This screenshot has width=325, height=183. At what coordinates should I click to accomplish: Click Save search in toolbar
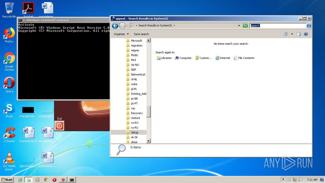point(141,34)
